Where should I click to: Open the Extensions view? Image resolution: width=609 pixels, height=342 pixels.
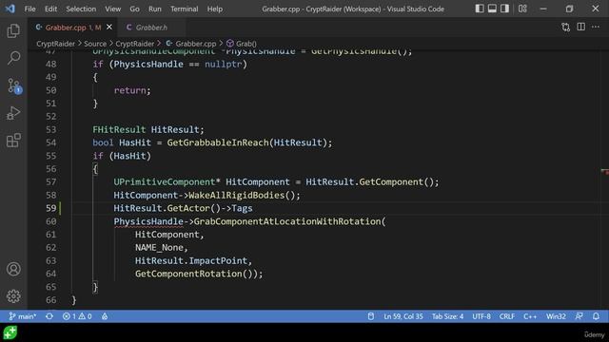click(x=13, y=141)
